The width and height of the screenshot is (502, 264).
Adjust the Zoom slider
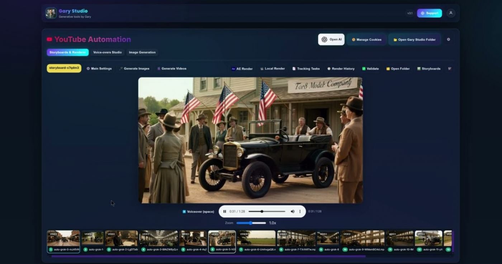pyautogui.click(x=251, y=223)
